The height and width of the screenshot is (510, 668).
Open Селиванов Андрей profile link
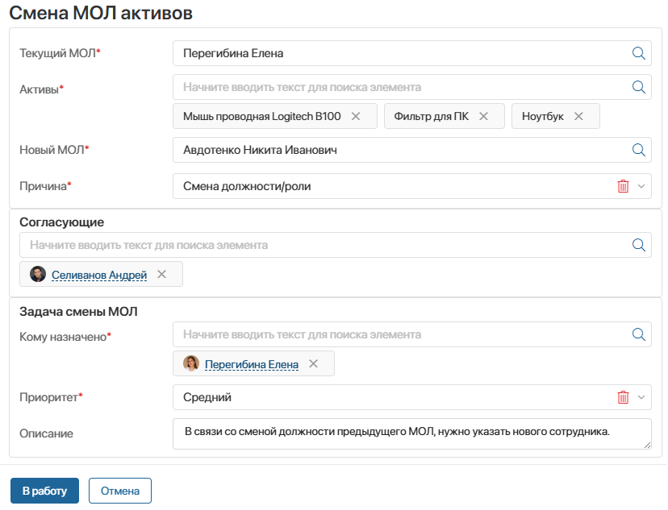[x=99, y=276]
